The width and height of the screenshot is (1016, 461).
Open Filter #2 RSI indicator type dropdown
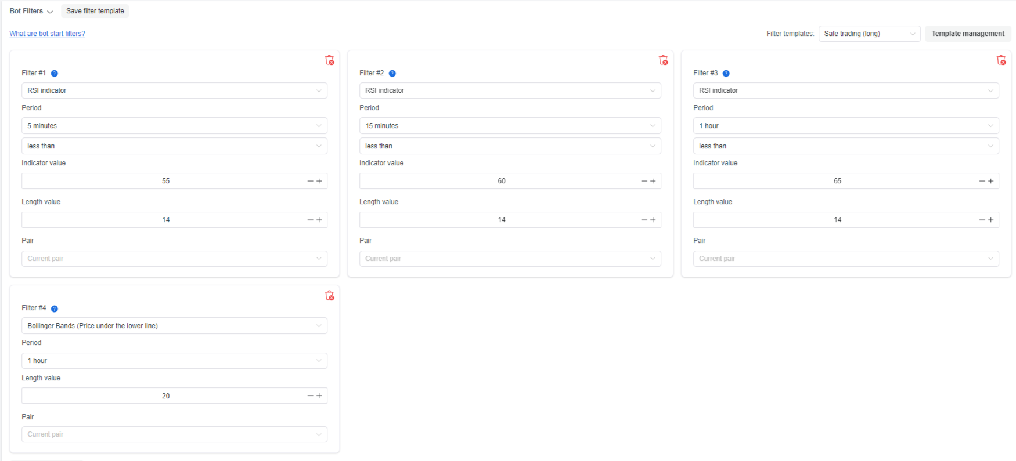[510, 90]
